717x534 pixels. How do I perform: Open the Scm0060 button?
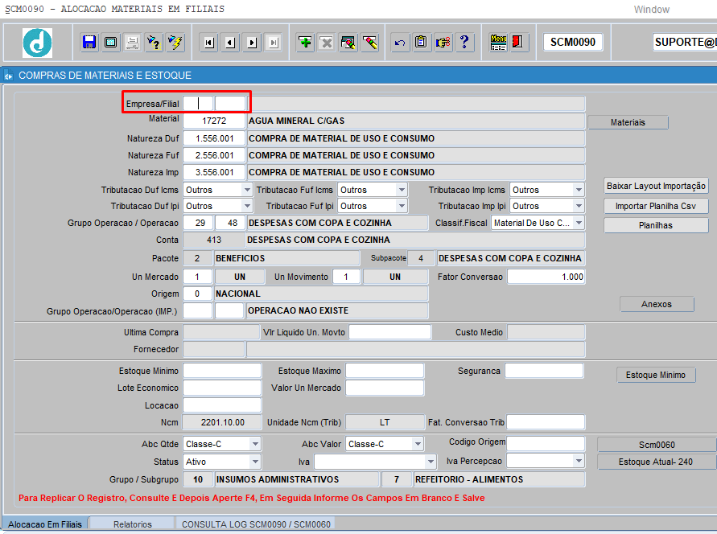click(x=657, y=445)
